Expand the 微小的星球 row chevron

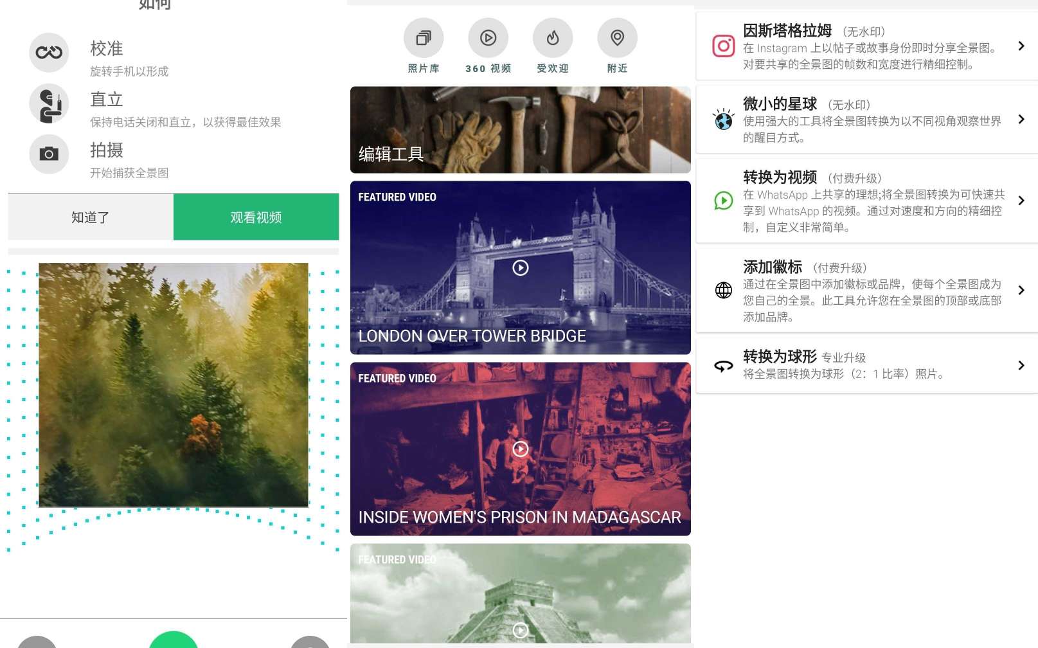point(1021,120)
